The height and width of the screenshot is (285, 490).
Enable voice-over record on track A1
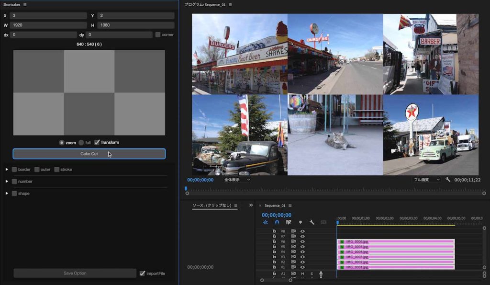click(x=321, y=274)
